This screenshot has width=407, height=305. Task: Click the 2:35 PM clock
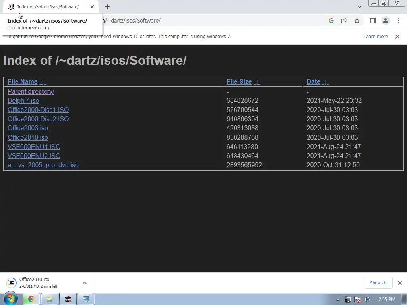click(387, 299)
